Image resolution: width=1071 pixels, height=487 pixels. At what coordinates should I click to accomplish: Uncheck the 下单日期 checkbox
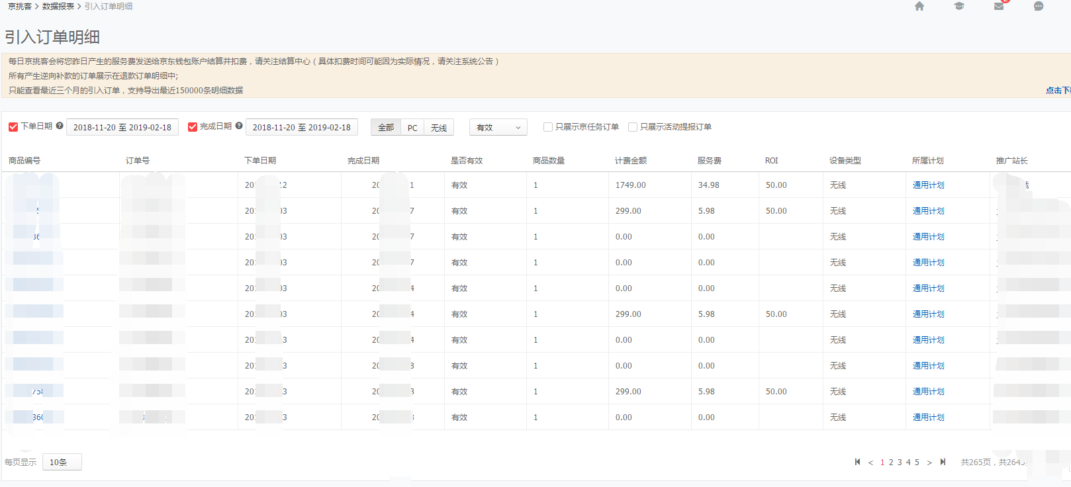pyautogui.click(x=13, y=127)
